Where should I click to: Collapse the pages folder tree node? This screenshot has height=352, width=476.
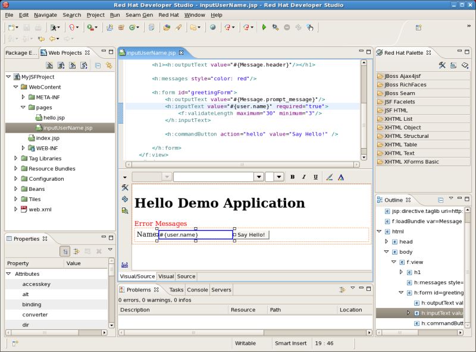(x=23, y=108)
